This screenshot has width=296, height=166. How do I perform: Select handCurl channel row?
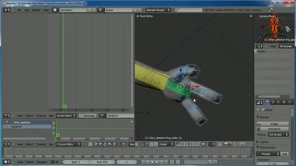(x=27, y=127)
